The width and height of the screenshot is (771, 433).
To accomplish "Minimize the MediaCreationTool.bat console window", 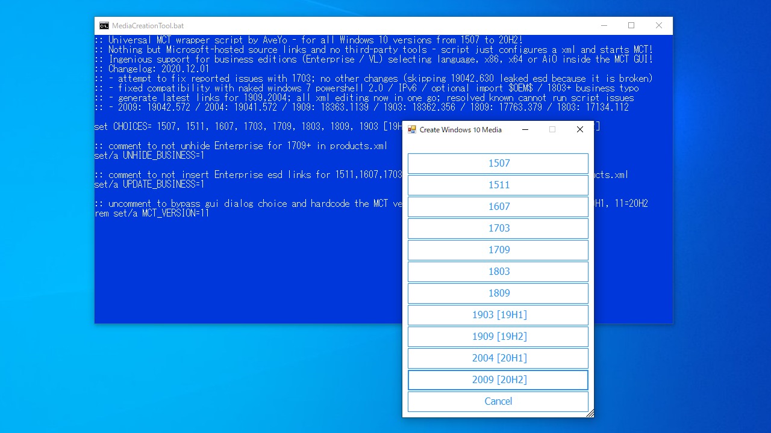I will click(604, 26).
